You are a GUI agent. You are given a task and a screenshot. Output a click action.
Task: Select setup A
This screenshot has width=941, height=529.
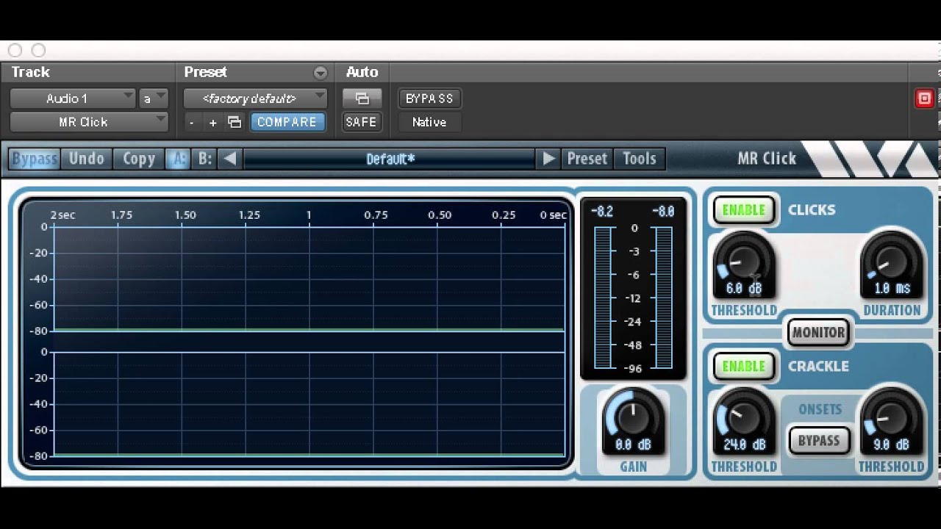[x=177, y=159]
